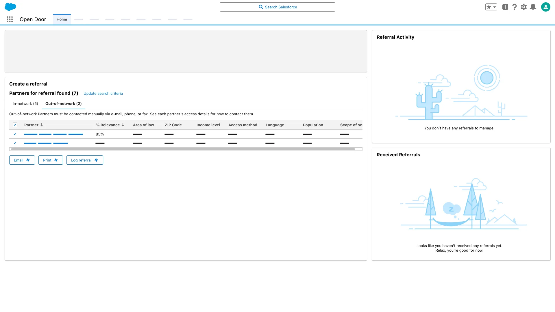The image size is (555, 312).
Task: Uncheck the second partner row checkbox
Action: point(15,143)
